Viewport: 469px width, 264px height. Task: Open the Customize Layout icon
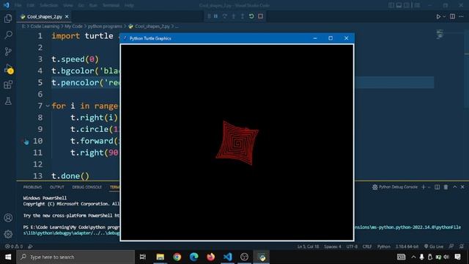tap(417, 5)
